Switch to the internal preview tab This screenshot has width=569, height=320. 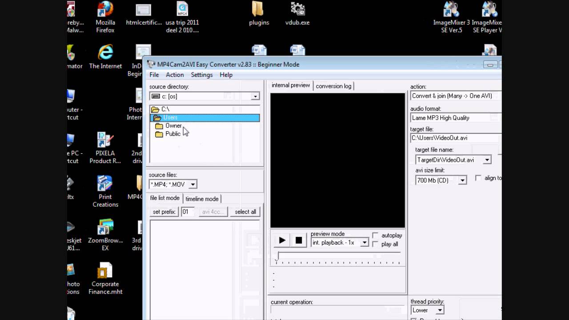[x=291, y=85]
